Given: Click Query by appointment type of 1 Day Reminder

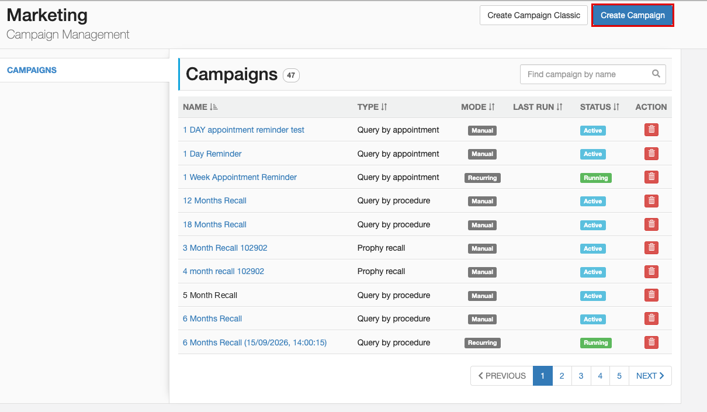Looking at the screenshot, I should [398, 154].
